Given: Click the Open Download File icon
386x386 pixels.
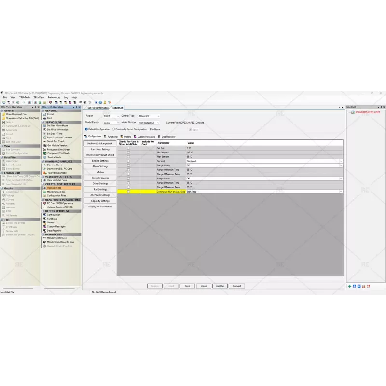Looking at the screenshot, I should click(x=4, y=114).
